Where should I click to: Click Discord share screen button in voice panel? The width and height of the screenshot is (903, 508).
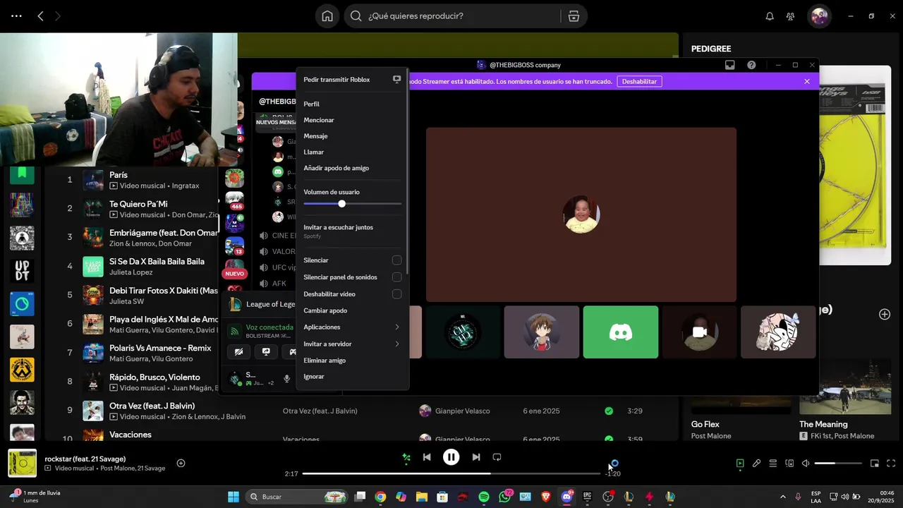(266, 351)
